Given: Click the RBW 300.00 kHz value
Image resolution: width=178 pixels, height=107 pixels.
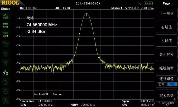Looking at the screenshot, I should point(46,105).
